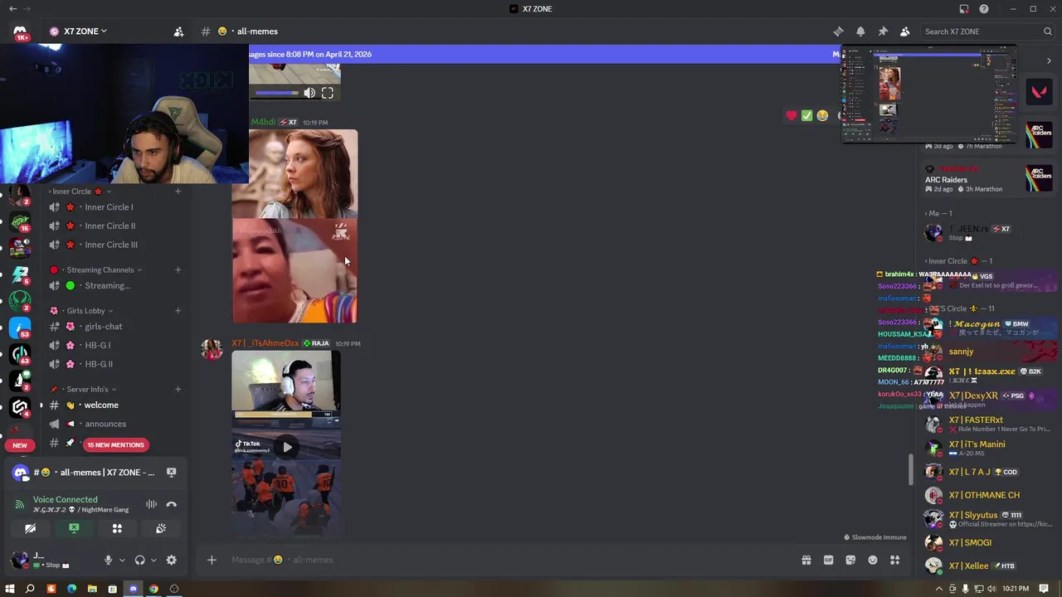Viewport: 1062px width, 597px height.
Task: Open the soundboard in voice panel
Action: click(161, 528)
